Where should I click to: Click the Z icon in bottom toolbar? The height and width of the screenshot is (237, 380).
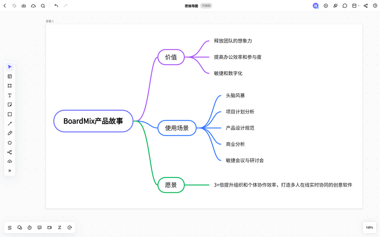[60, 228]
